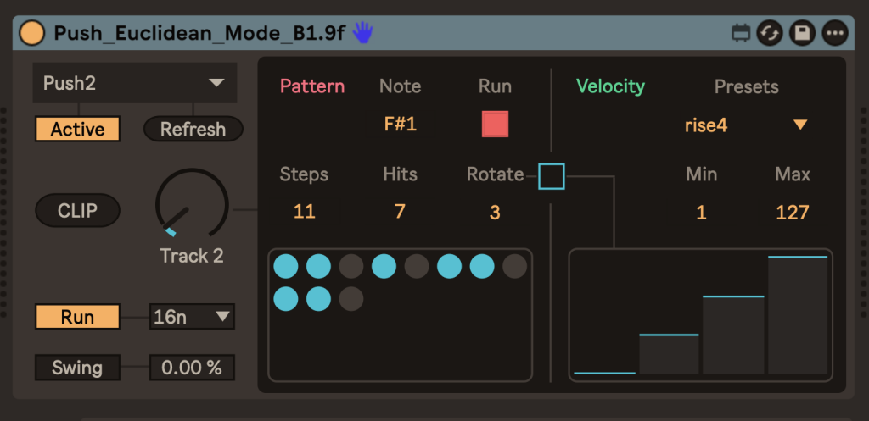Toggle the first step dot in pattern grid
Screen dimensions: 869x421
click(x=286, y=267)
